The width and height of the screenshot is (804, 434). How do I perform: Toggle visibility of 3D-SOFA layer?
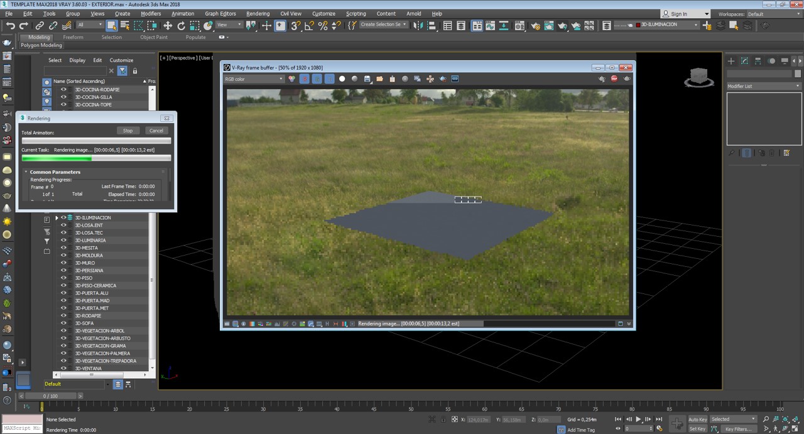[63, 323]
